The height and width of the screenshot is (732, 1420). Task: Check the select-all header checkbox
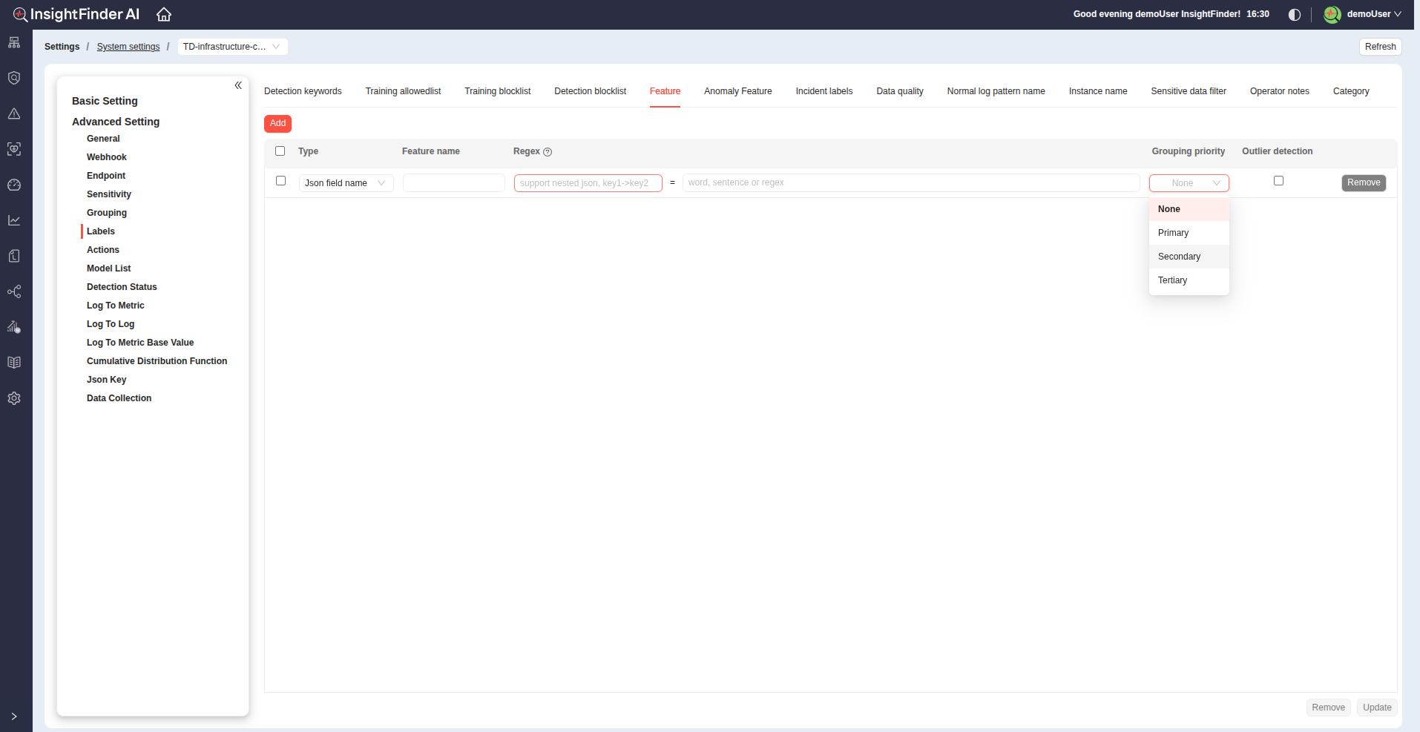point(280,151)
